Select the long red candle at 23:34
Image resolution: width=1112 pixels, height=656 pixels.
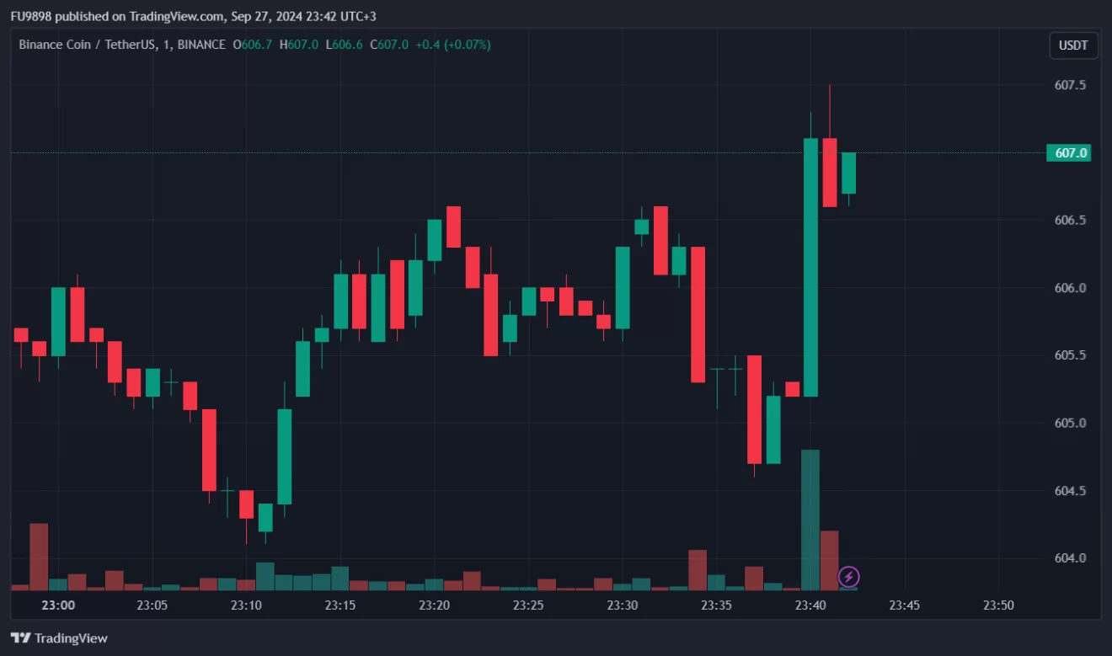pyautogui.click(x=698, y=314)
